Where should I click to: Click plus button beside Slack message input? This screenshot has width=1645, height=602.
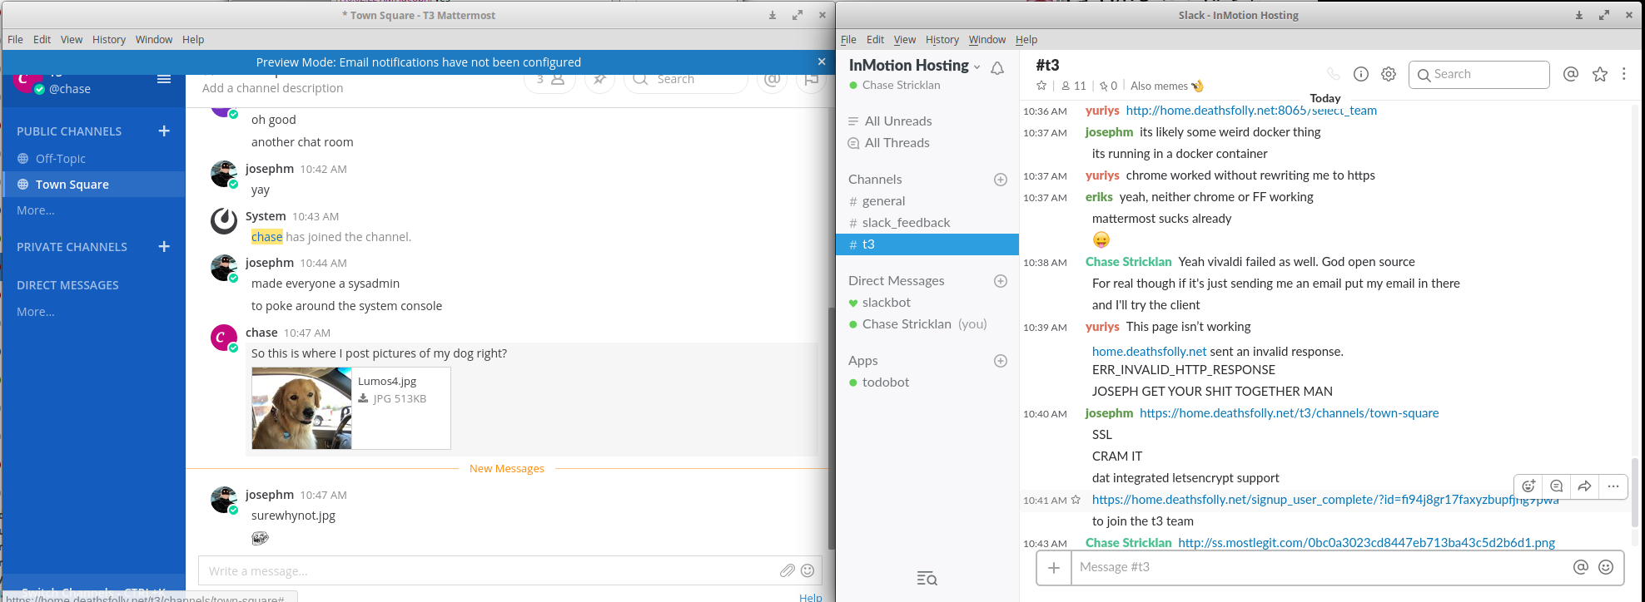pos(1054,567)
